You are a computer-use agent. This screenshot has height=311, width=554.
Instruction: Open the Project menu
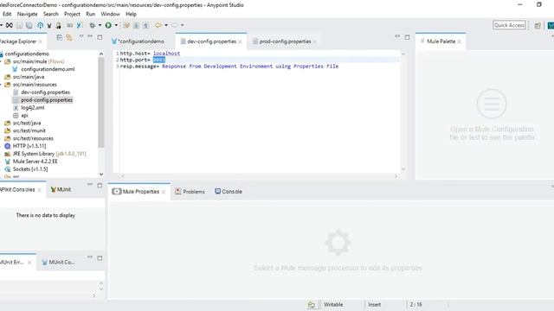point(72,14)
